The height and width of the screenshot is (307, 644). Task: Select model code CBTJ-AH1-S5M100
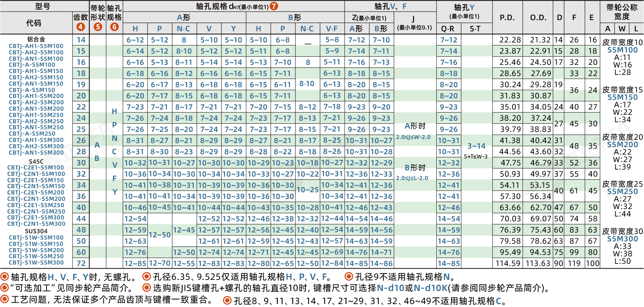point(36,46)
